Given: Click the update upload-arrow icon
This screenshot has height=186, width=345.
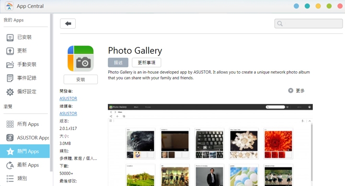Looking at the screenshot, I should click(x=10, y=51).
